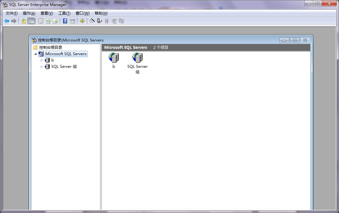
Task: Click the Help Topics window icon
Action: coord(73,21)
